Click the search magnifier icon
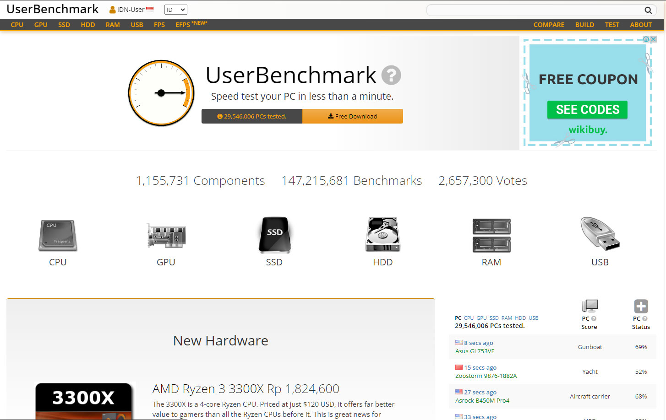 tap(648, 10)
